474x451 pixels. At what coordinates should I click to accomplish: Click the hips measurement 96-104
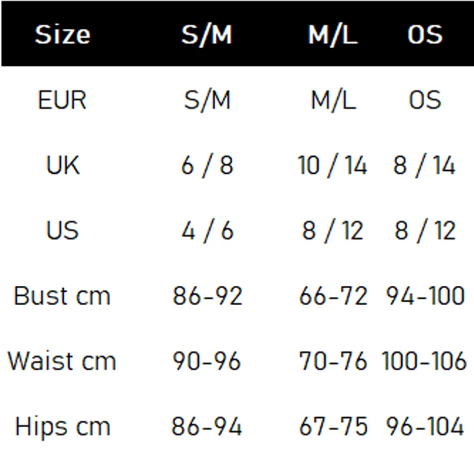pyautogui.click(x=425, y=427)
